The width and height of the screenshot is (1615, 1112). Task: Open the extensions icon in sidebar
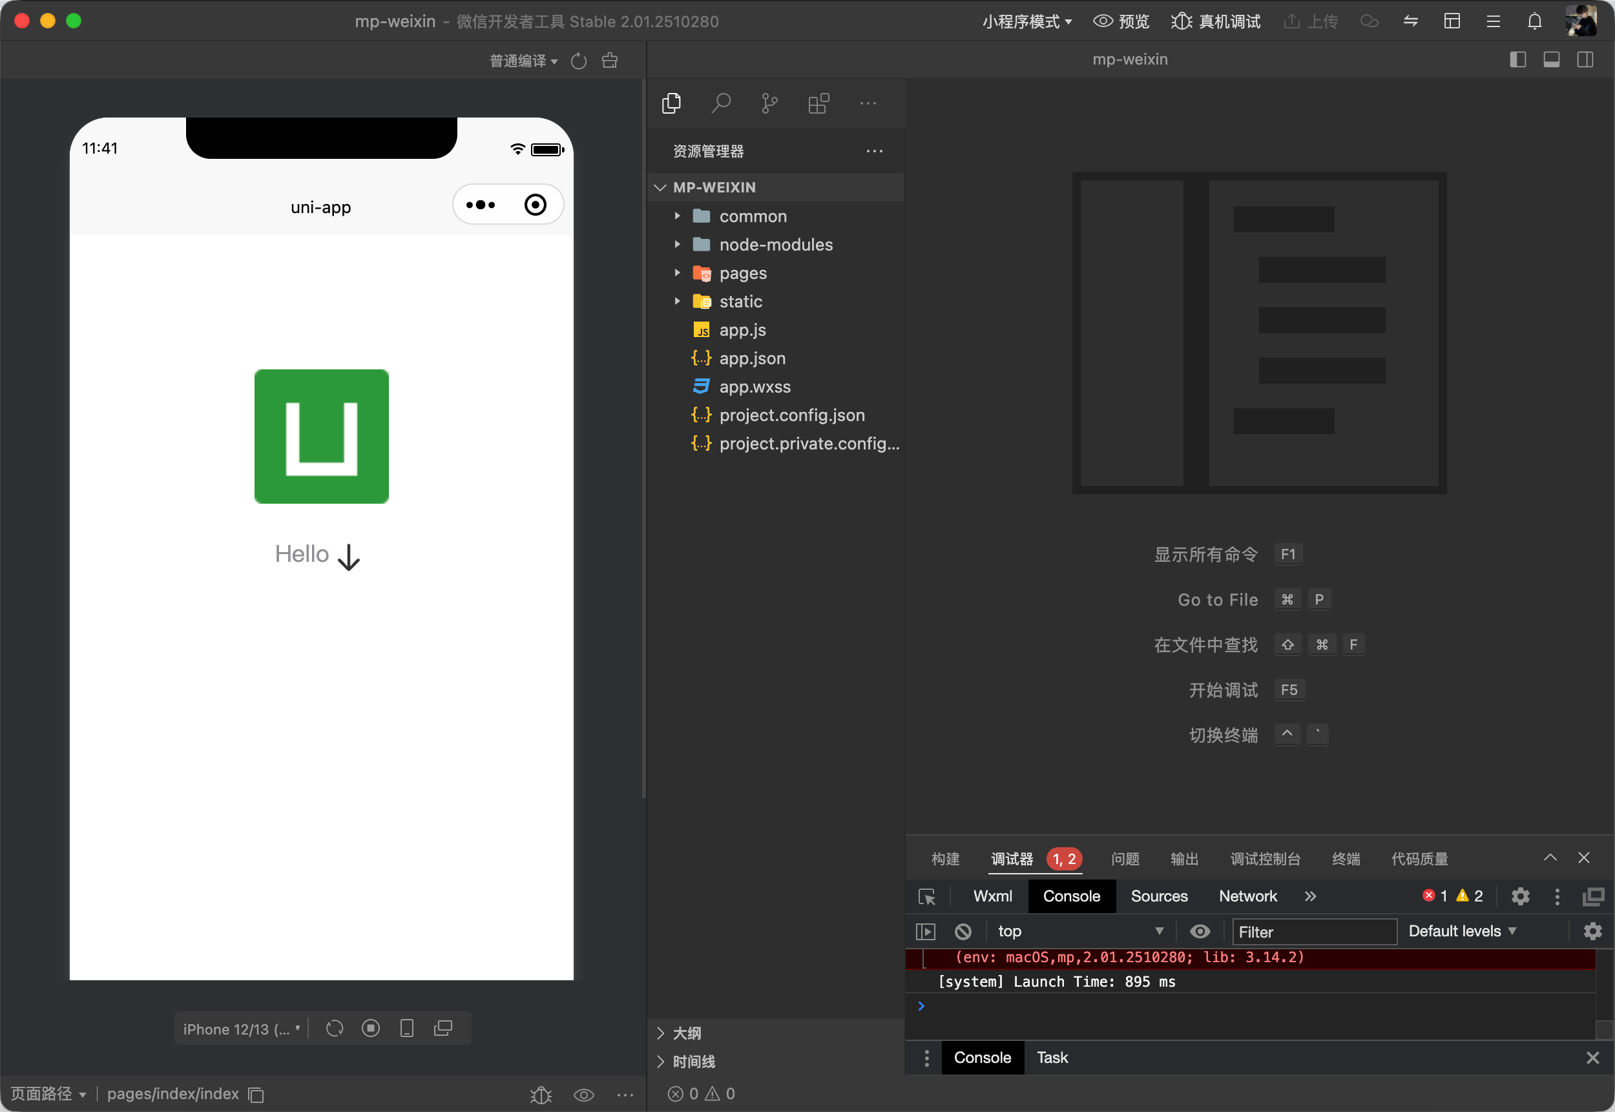pos(818,104)
